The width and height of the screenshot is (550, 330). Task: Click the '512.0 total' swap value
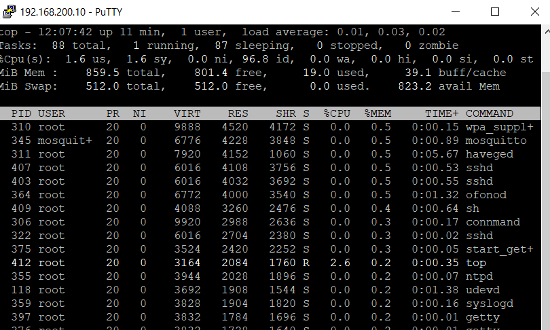(x=125, y=86)
